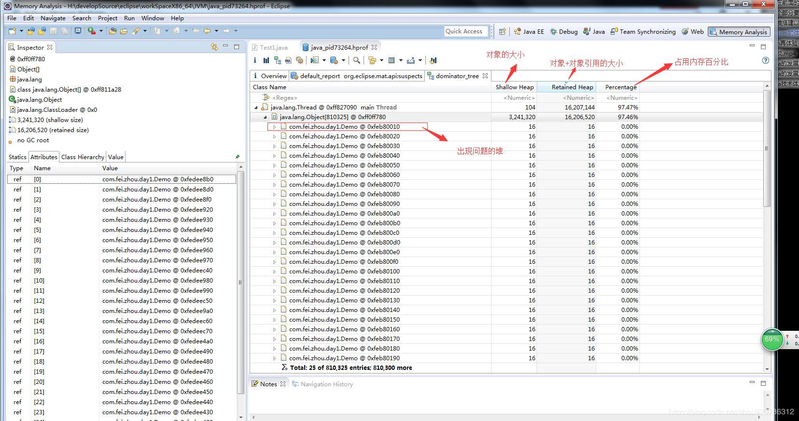Click the Save toolbar icon

[x=53, y=31]
